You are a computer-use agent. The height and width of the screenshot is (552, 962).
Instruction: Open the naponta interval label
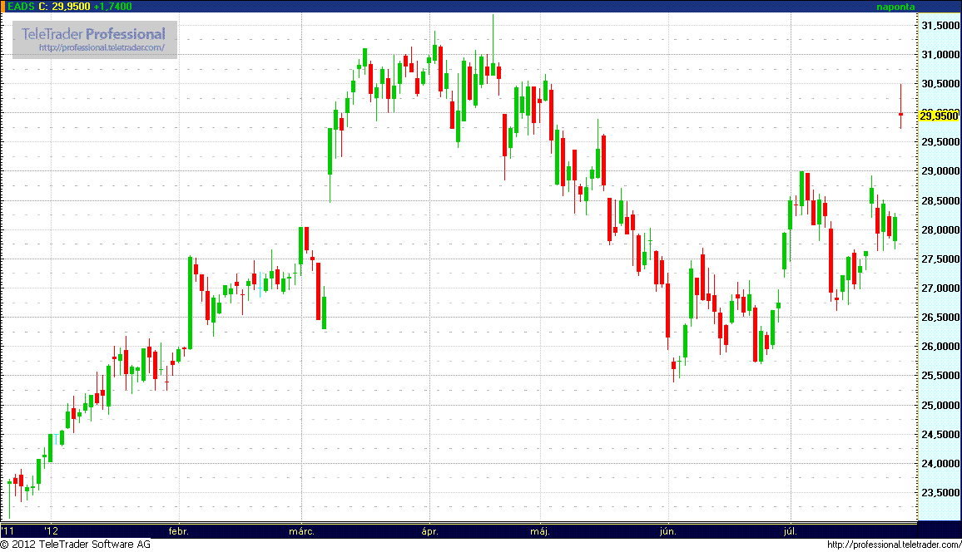(x=895, y=7)
